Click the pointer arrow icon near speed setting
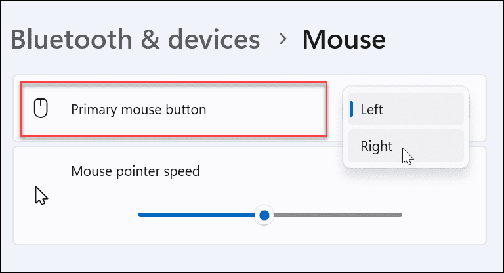This screenshot has height=273, width=504. (41, 195)
